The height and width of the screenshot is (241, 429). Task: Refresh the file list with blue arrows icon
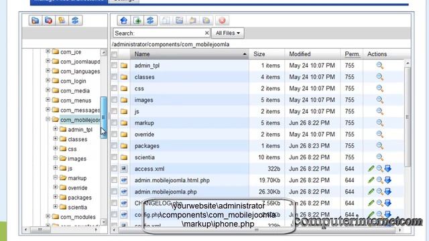pyautogui.click(x=150, y=21)
